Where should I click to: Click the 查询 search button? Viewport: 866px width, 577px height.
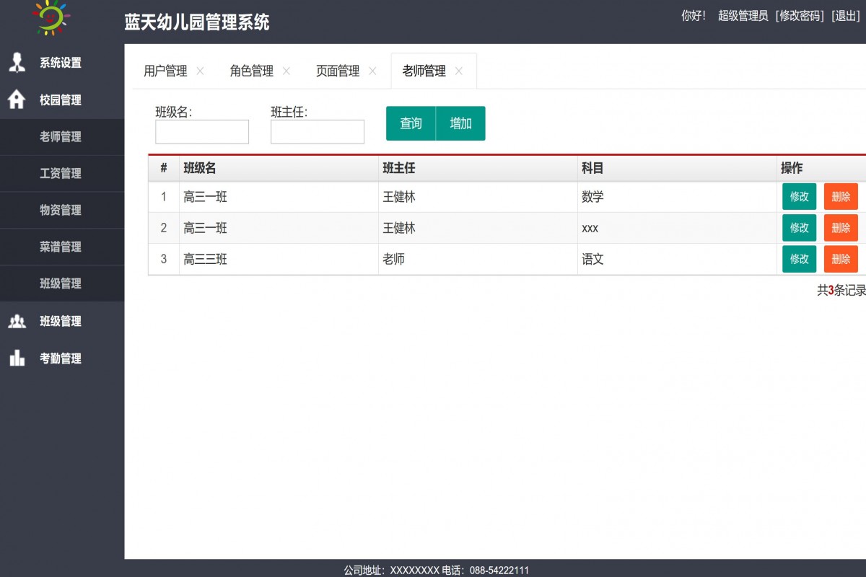[410, 123]
